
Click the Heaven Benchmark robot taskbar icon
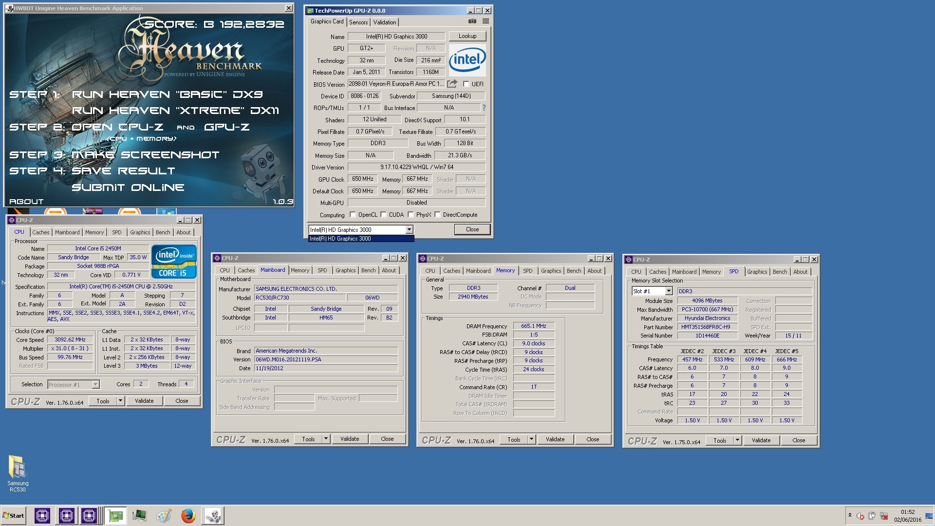pos(213,516)
